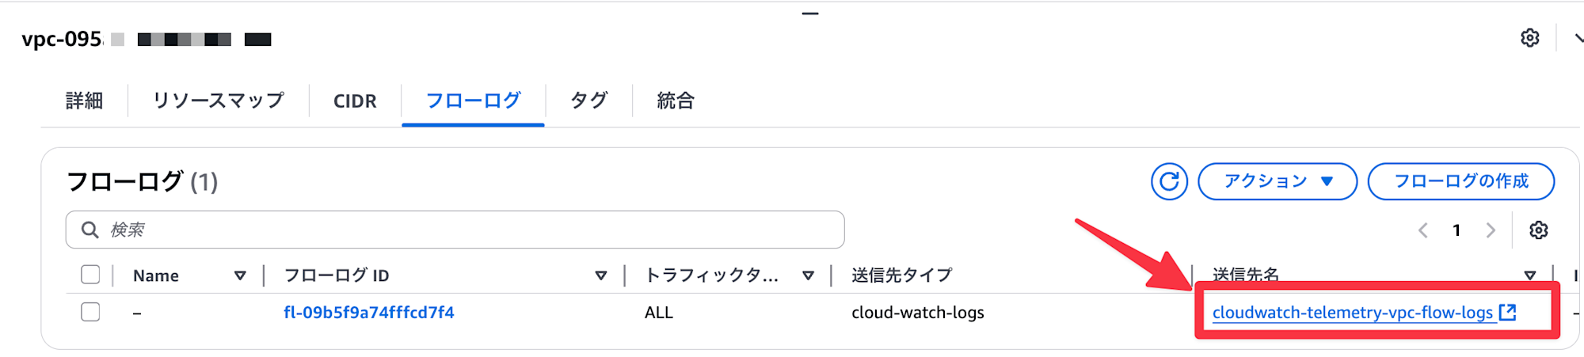Viewport: 1584px width, 357px height.
Task: Open the タグ tab
Action: click(589, 101)
